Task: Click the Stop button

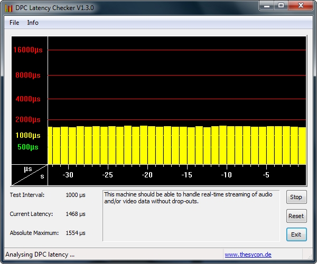Action: (x=296, y=197)
